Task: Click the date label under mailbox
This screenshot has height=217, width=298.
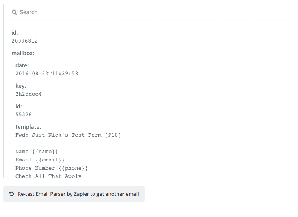Action: (x=22, y=65)
